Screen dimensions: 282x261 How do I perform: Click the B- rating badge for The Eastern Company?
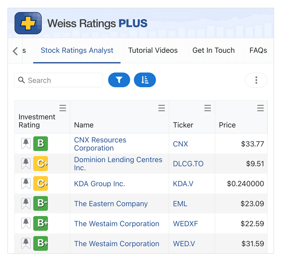click(41, 203)
